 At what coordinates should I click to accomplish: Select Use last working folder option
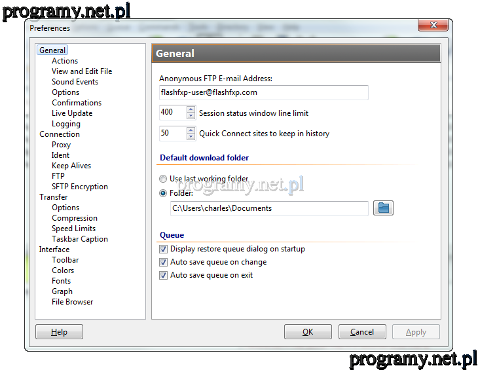tap(164, 179)
